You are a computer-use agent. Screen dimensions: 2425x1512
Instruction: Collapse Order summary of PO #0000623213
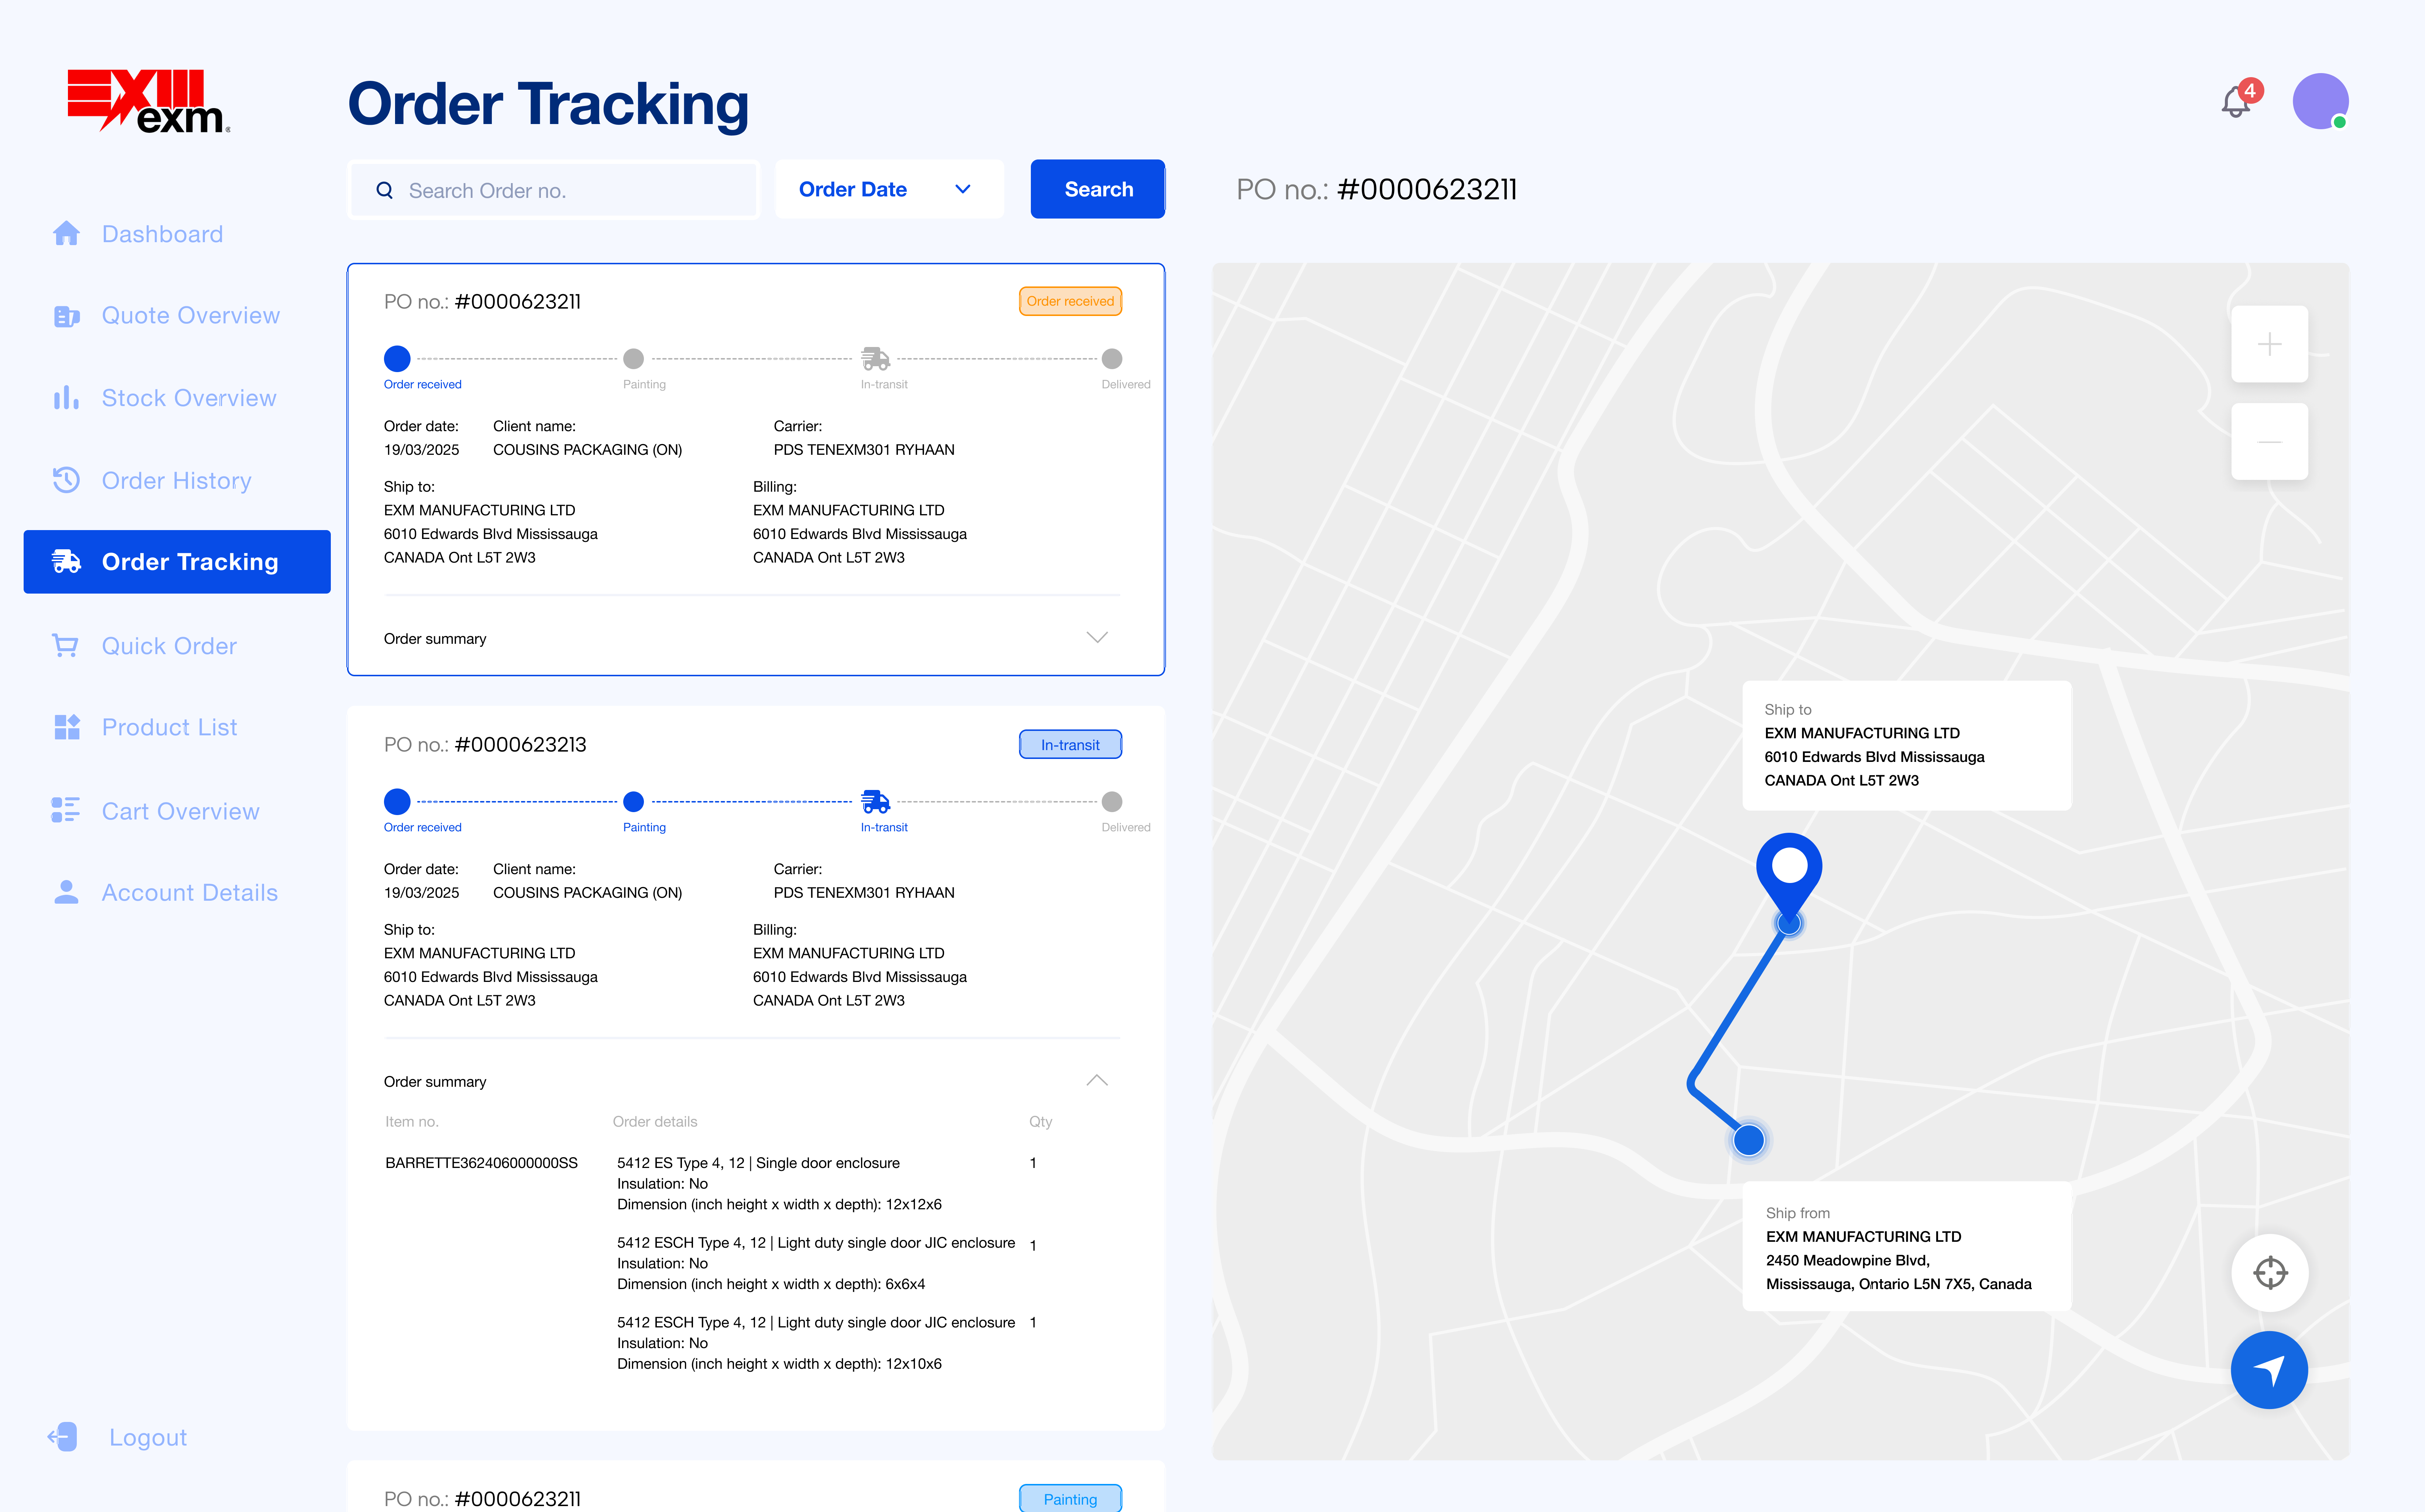[x=1097, y=1081]
